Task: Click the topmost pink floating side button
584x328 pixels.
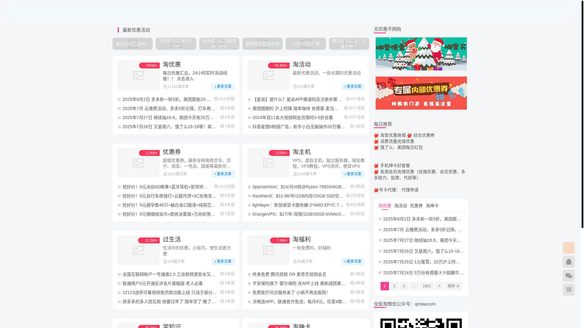Action: (568, 248)
